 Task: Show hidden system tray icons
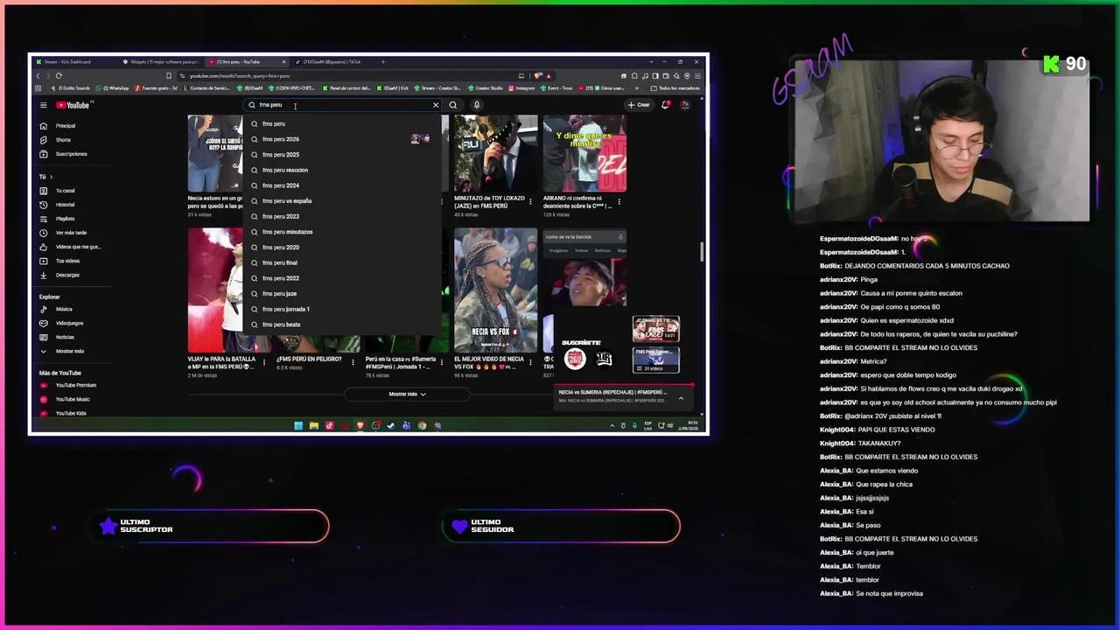[x=612, y=426]
